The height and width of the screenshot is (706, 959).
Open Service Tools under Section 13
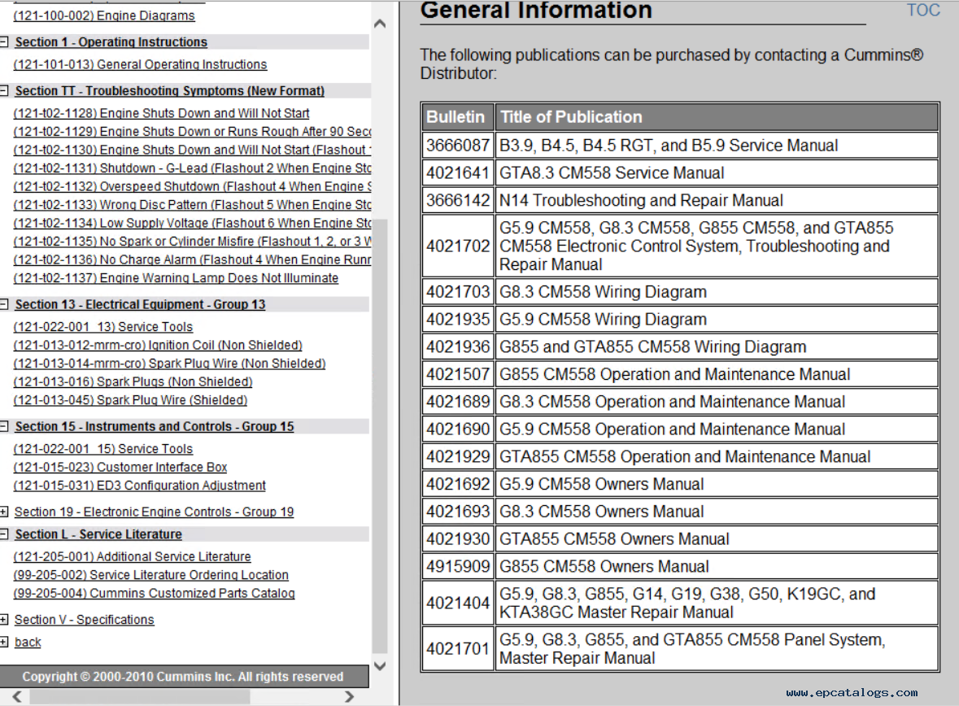click(102, 327)
